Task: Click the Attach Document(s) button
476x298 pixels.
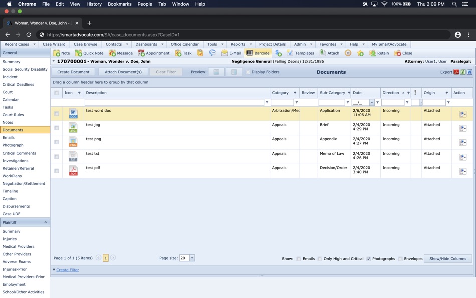Action: click(123, 72)
